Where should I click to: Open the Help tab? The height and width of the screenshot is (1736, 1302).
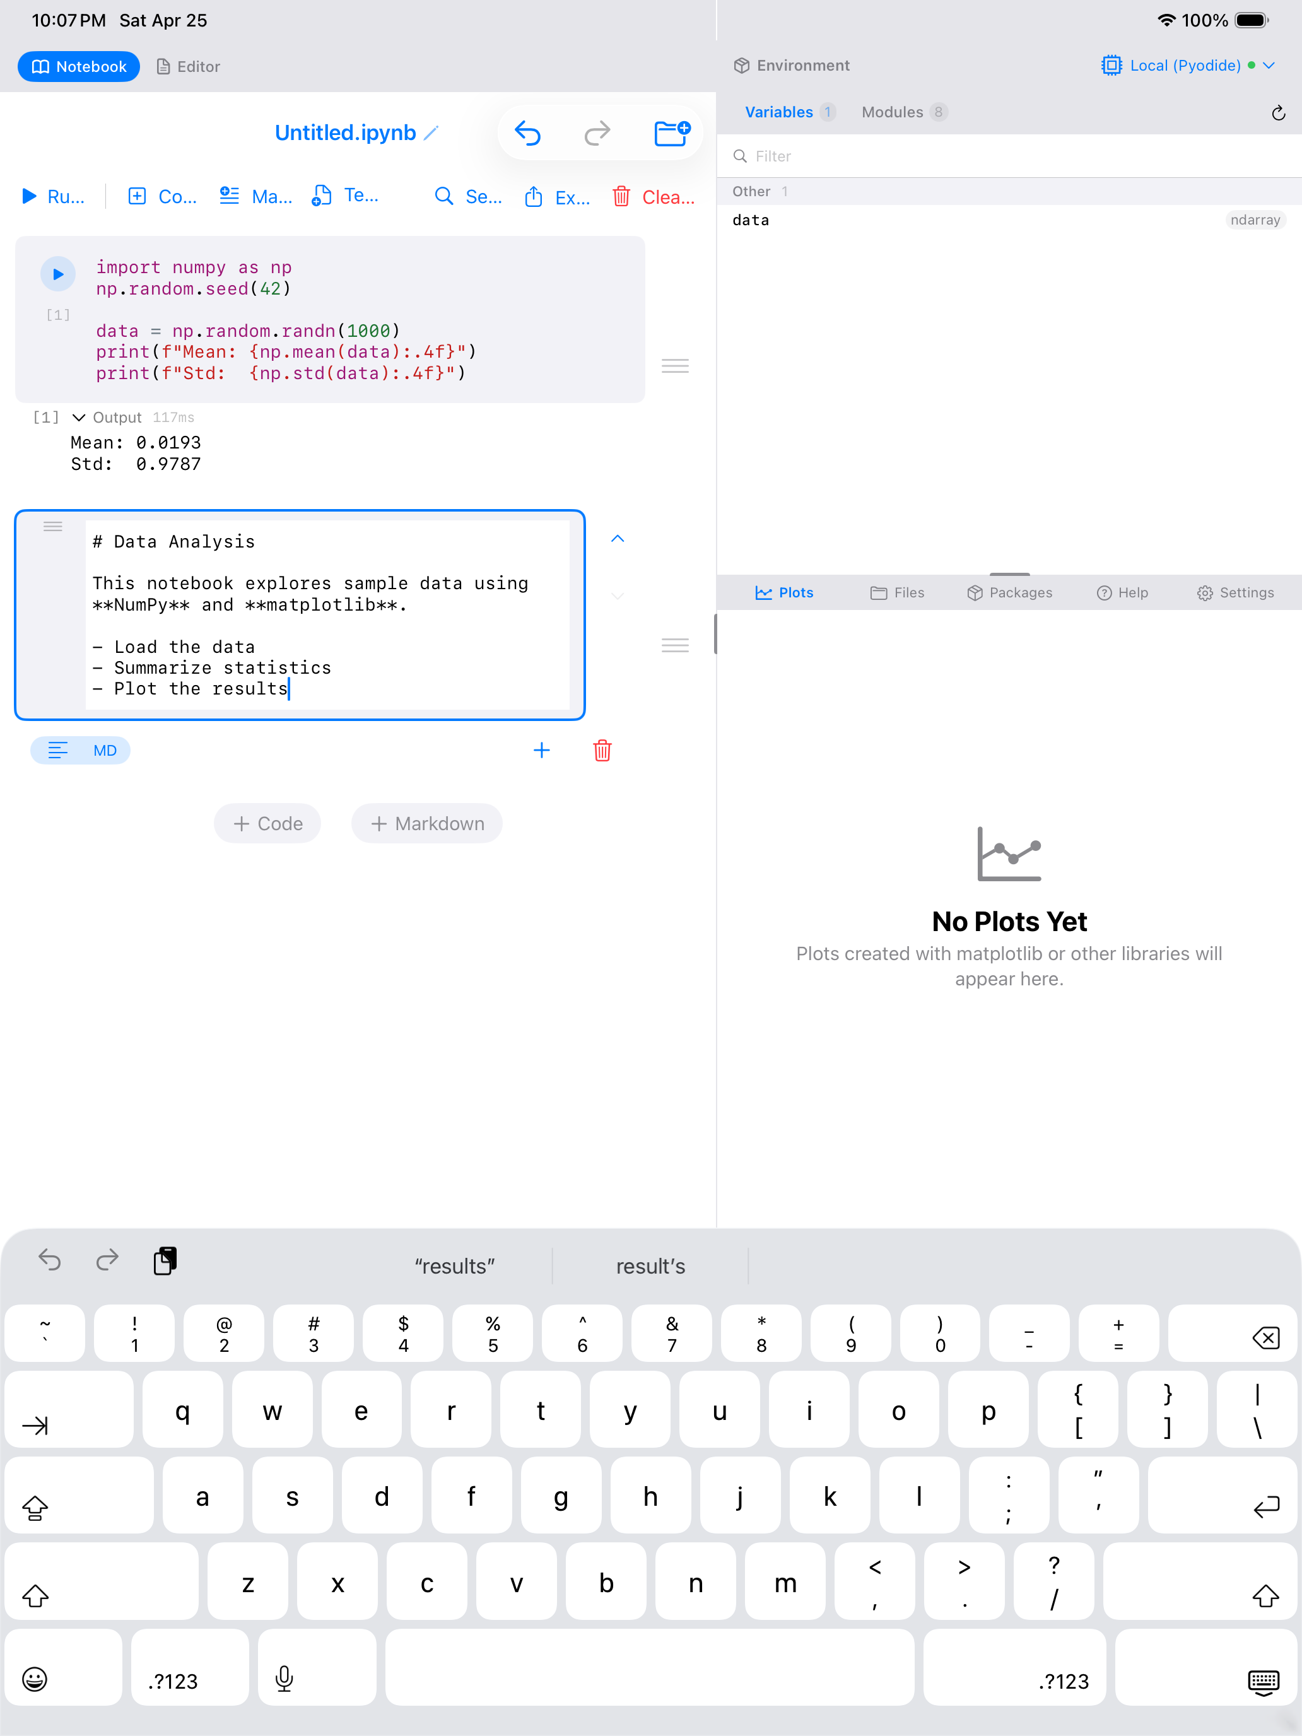pos(1122,592)
